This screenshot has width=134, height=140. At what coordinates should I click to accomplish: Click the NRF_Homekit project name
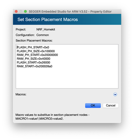pyautogui.click(x=46, y=29)
